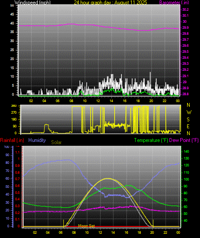
Task: Click the Humidity legend label
Action: [37, 140]
